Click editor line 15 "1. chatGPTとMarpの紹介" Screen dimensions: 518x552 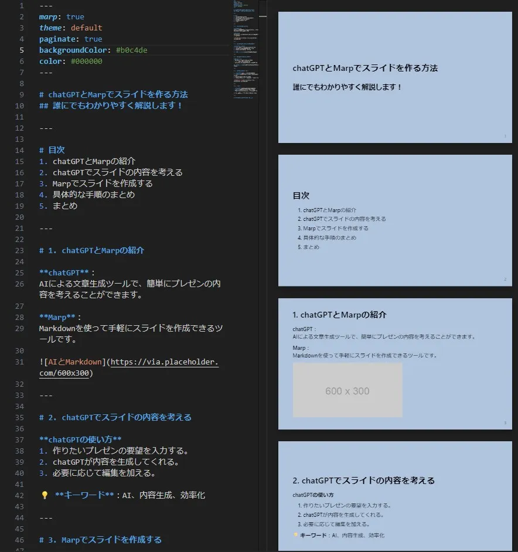click(87, 161)
